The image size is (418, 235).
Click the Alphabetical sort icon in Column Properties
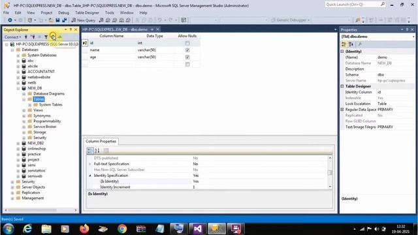(97, 151)
